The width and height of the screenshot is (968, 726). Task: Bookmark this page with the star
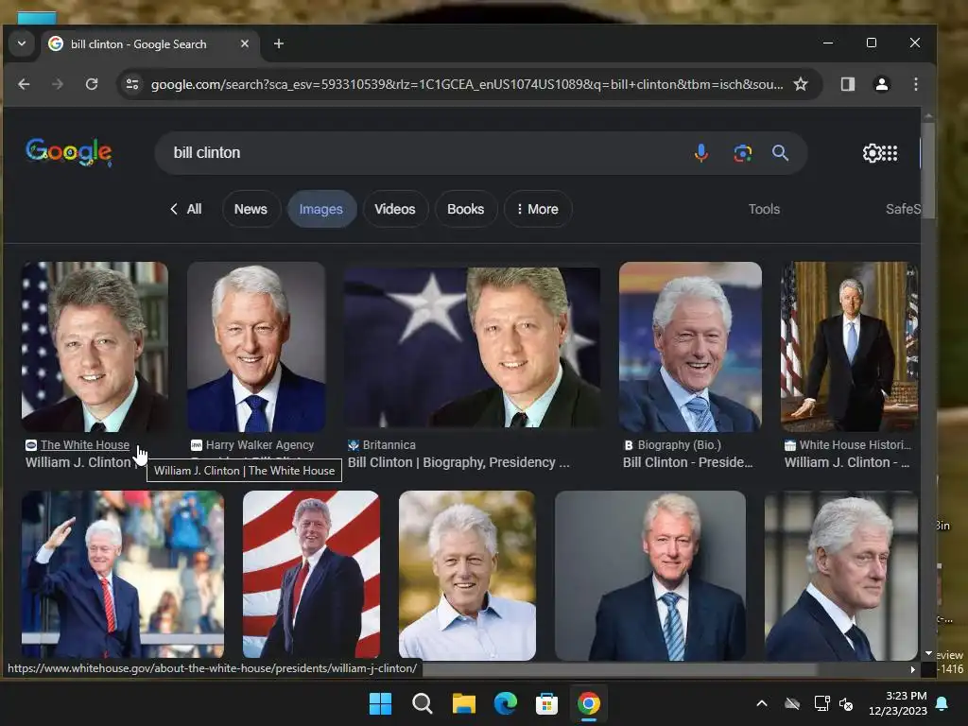(x=801, y=84)
